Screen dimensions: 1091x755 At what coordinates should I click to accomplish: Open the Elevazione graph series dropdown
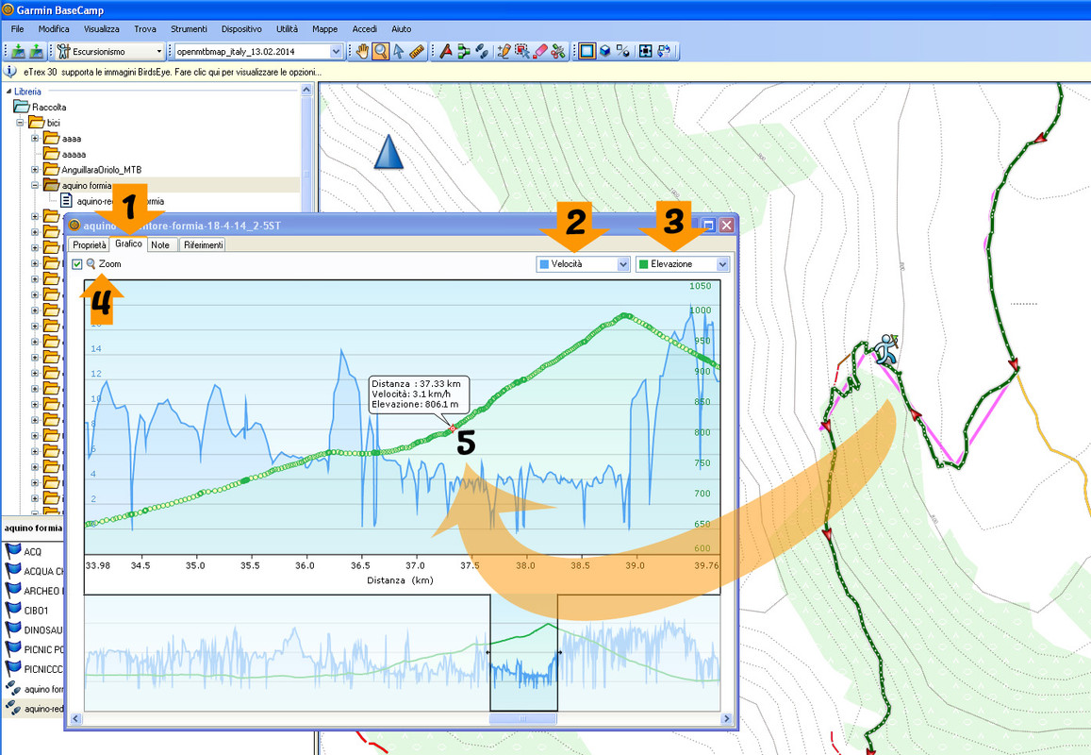point(722,264)
